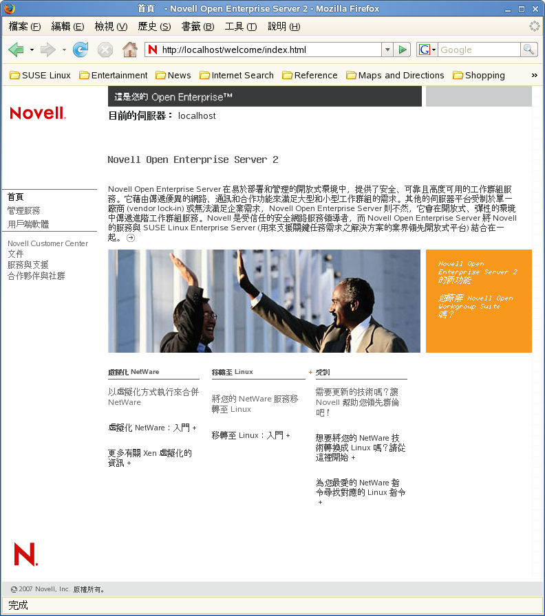Open 更多有關 Xen 虛擬化的資訊 link
545x616 pixels.
tap(150, 458)
